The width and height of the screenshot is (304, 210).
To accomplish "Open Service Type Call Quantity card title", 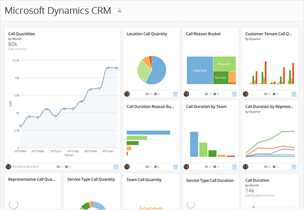I will [x=91, y=180].
